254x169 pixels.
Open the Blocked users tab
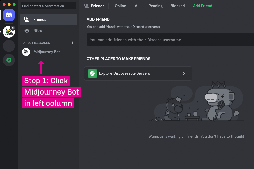click(x=178, y=6)
